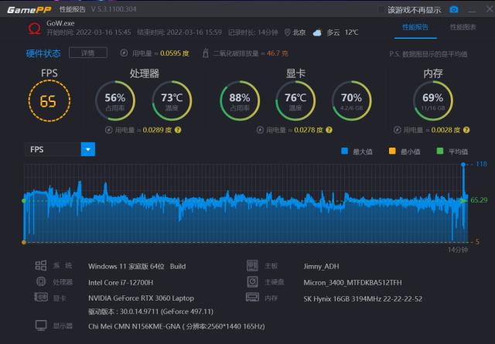Switch to the 性能图表 tab
This screenshot has height=344, width=495.
tap(463, 27)
